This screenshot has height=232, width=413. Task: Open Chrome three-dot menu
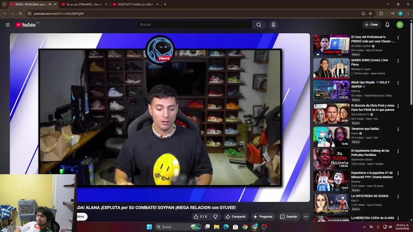tap(408, 14)
